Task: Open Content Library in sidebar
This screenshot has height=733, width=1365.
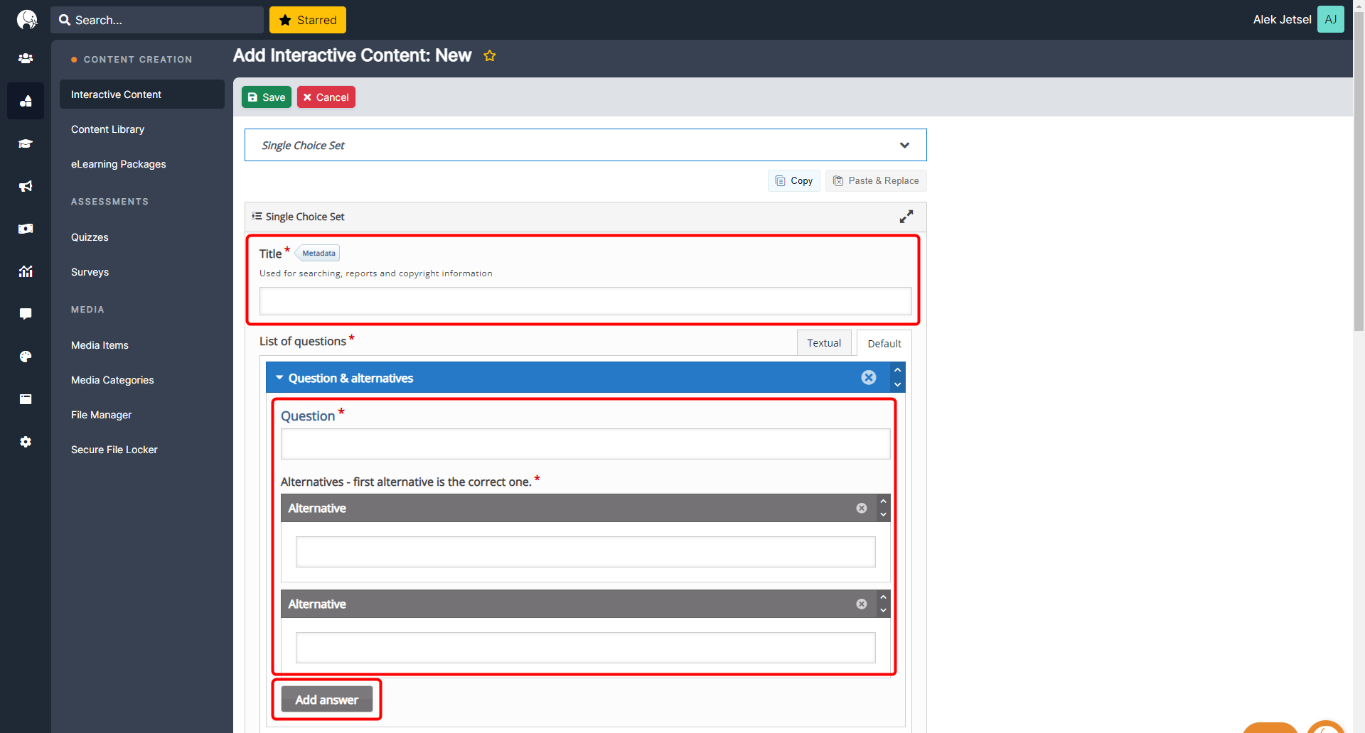Action: click(x=107, y=129)
